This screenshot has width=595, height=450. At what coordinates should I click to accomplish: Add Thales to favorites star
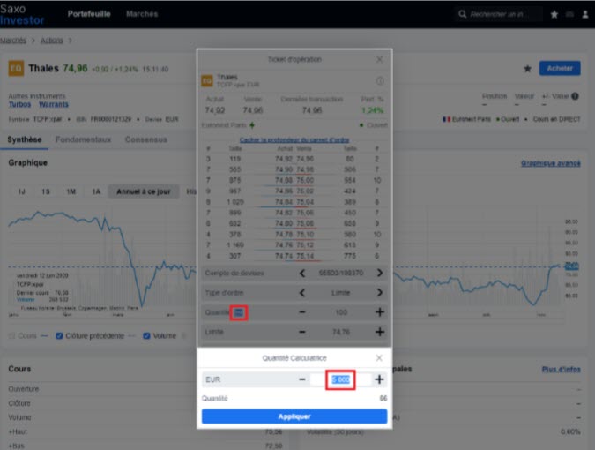pos(527,69)
